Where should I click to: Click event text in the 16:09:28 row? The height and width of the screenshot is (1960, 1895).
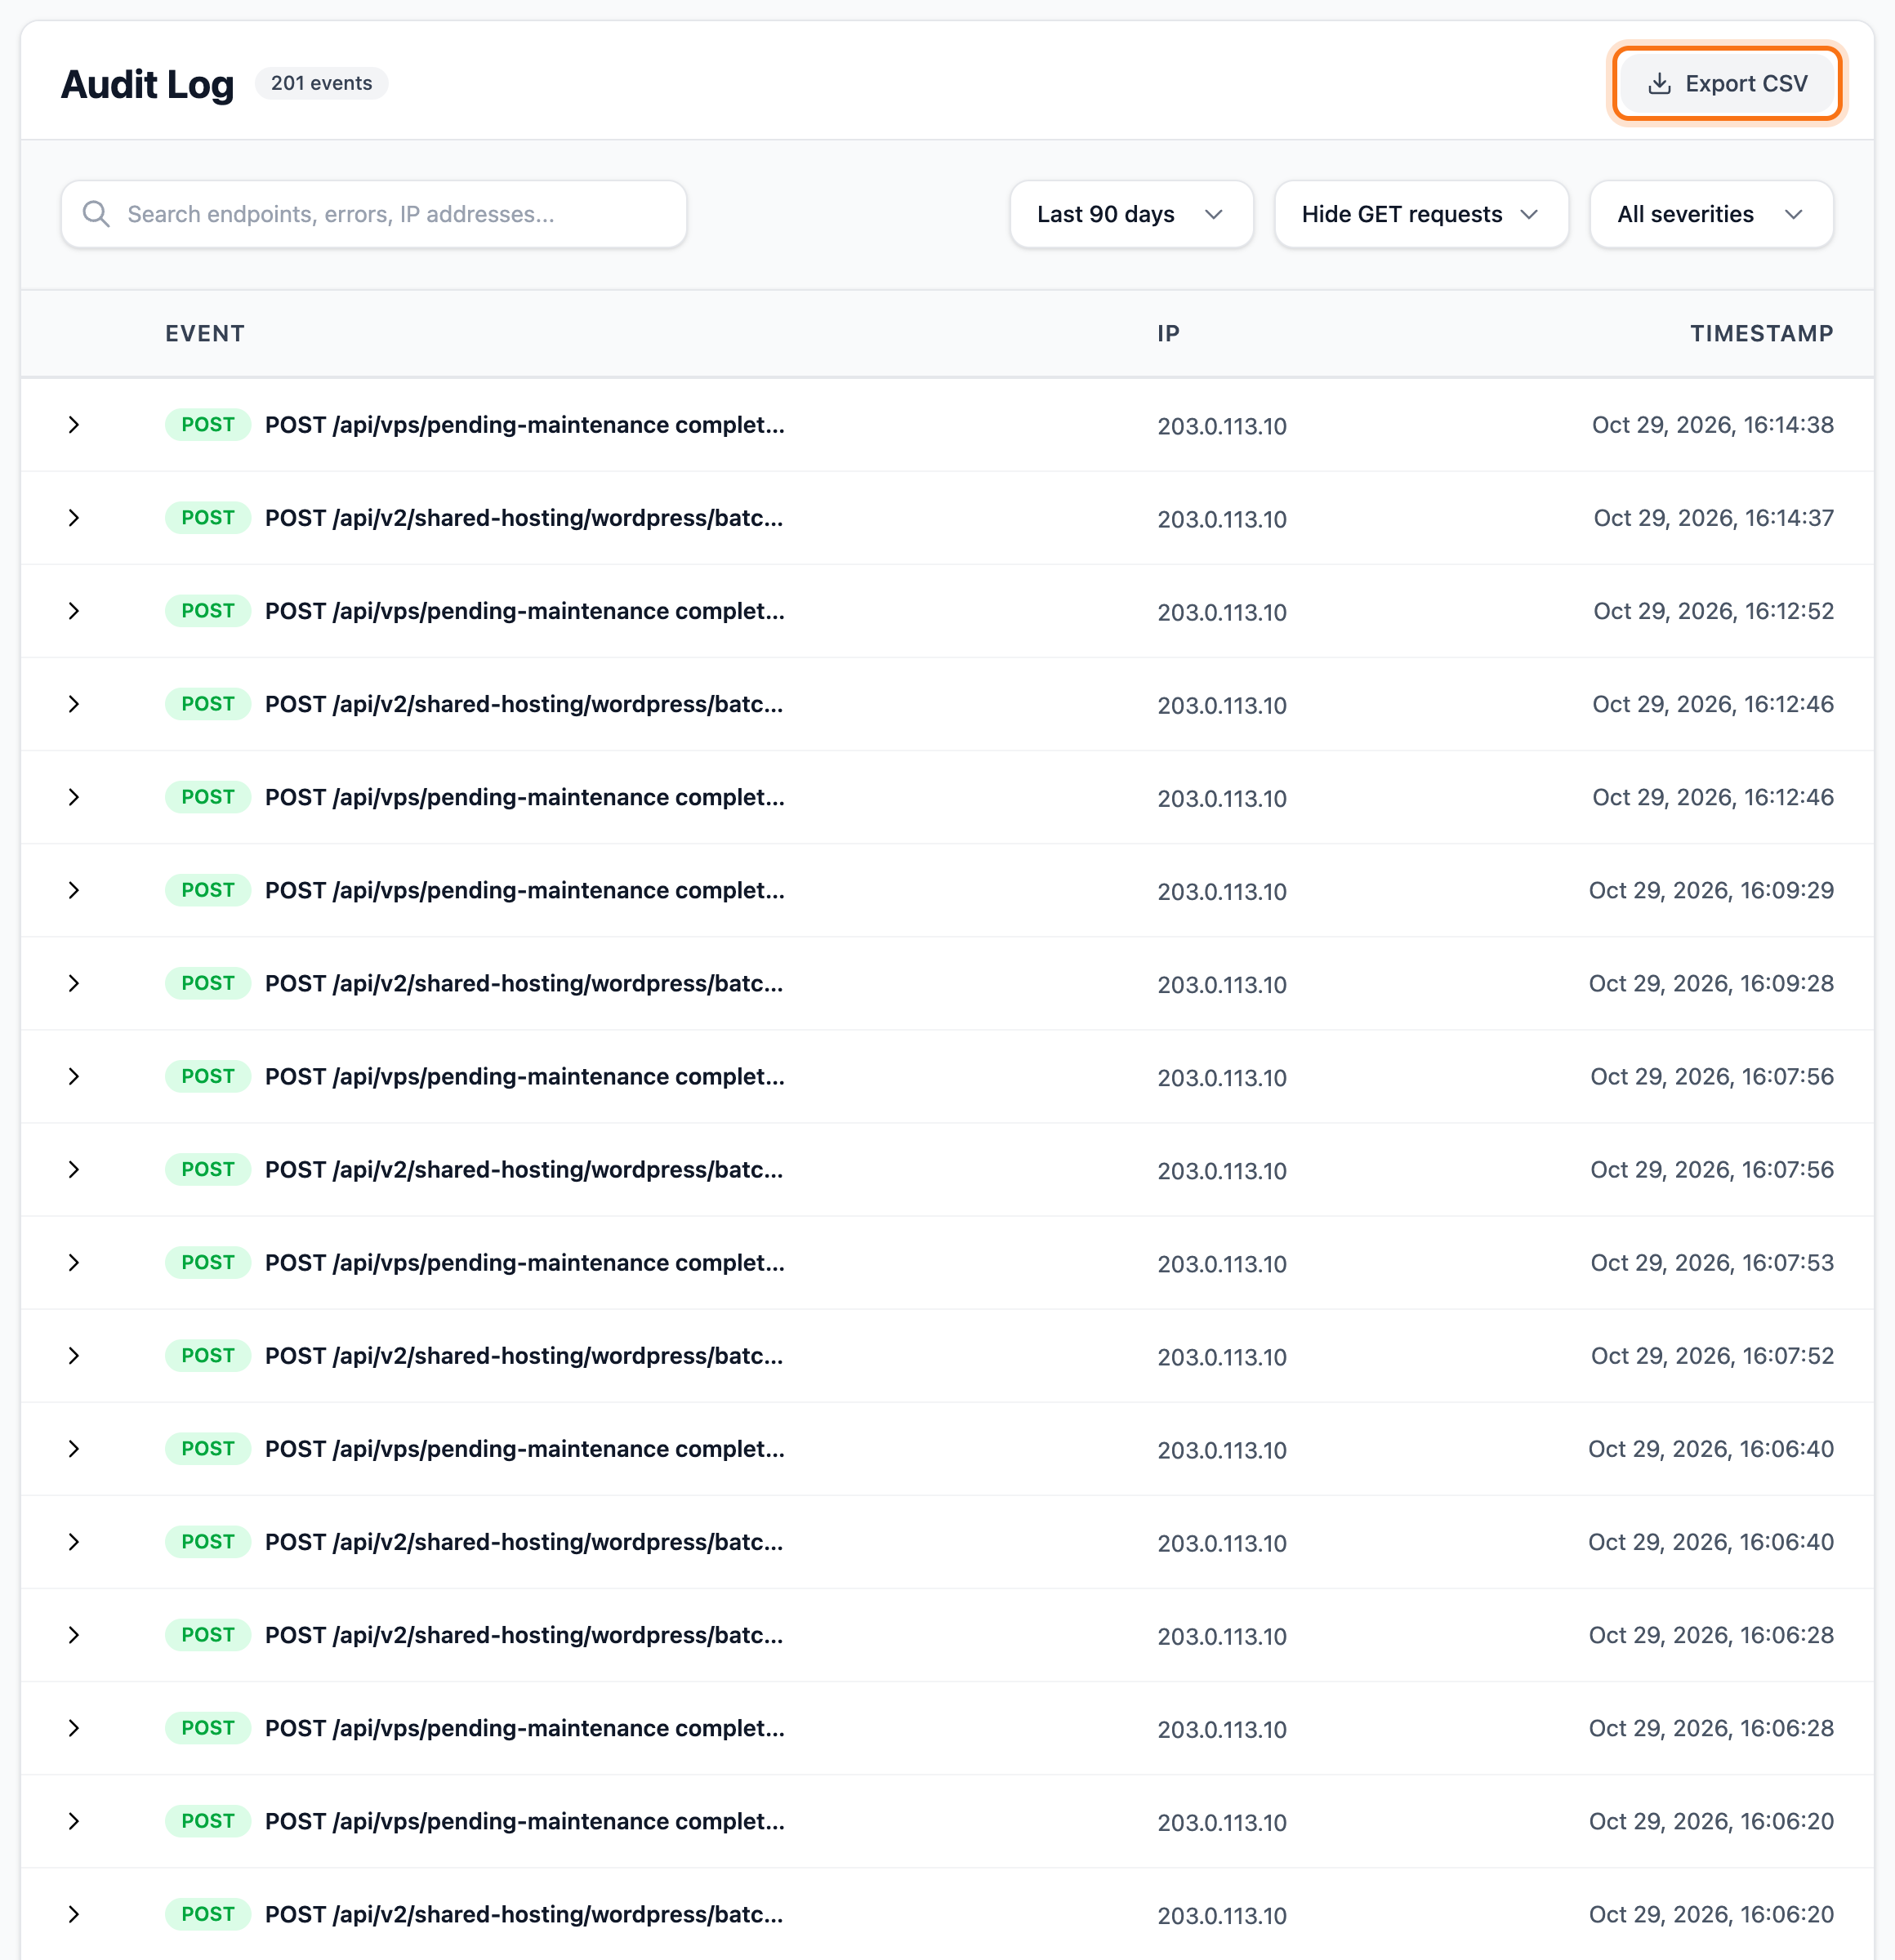[524, 983]
